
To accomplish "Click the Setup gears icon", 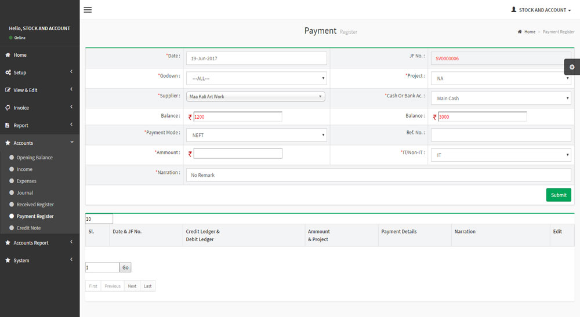I will click(8, 72).
